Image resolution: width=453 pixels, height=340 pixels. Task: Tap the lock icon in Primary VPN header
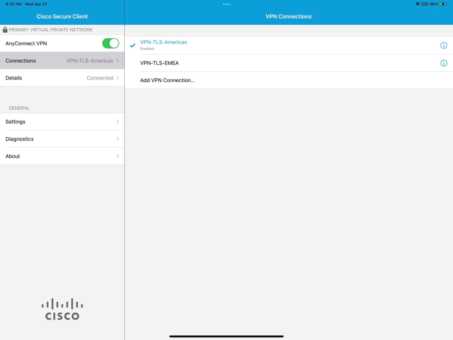point(5,30)
